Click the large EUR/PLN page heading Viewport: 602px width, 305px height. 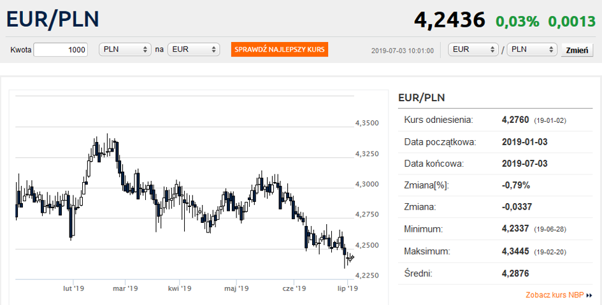coord(53,19)
